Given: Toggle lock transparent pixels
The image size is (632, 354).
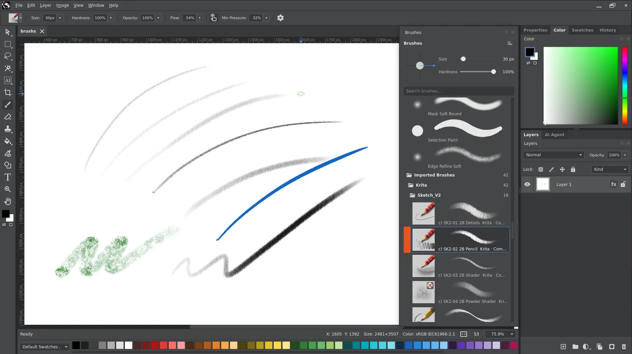Looking at the screenshot, I should (541, 169).
